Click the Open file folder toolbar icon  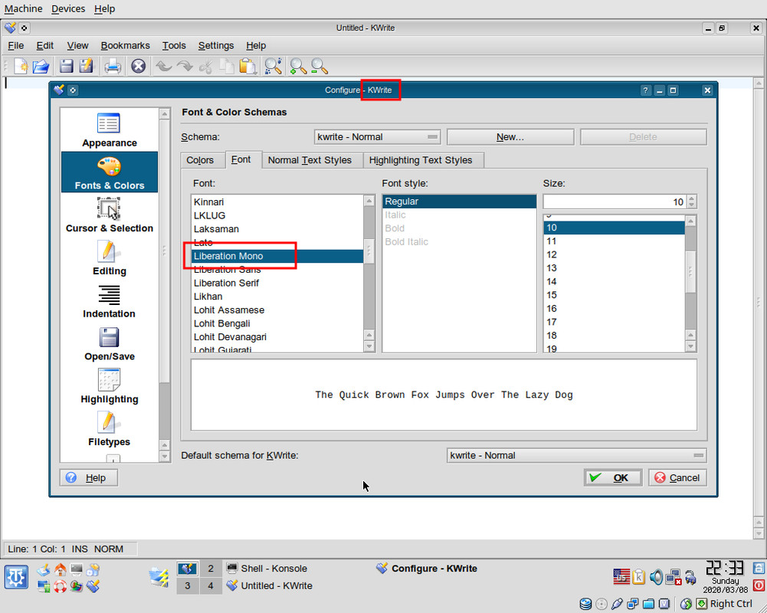click(41, 66)
